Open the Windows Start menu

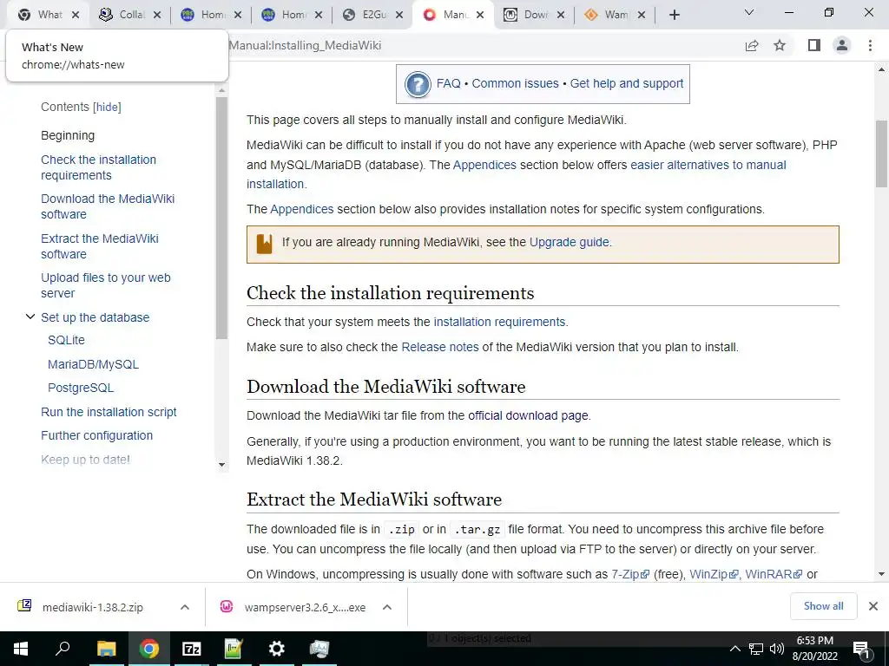21,649
